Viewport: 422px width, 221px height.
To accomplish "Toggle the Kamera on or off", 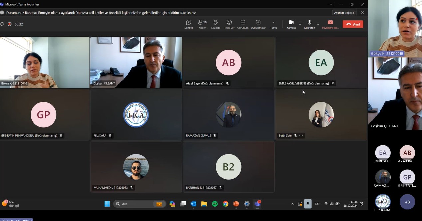I will point(291,24).
